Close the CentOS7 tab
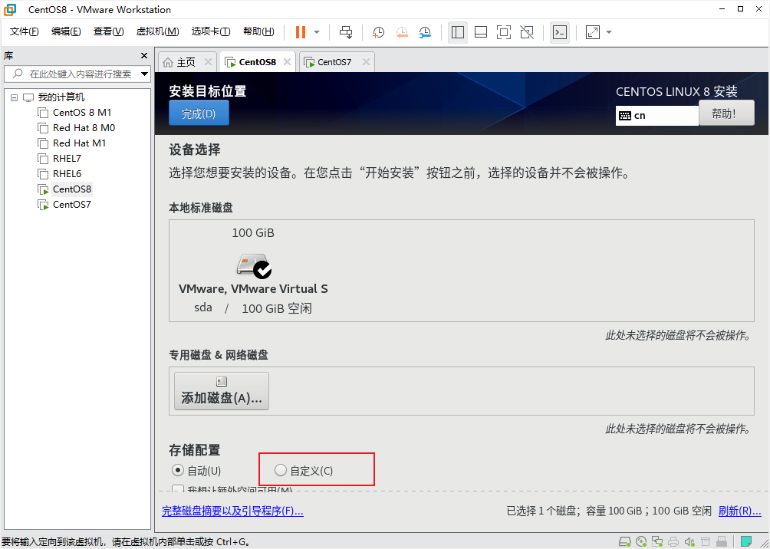 (366, 62)
